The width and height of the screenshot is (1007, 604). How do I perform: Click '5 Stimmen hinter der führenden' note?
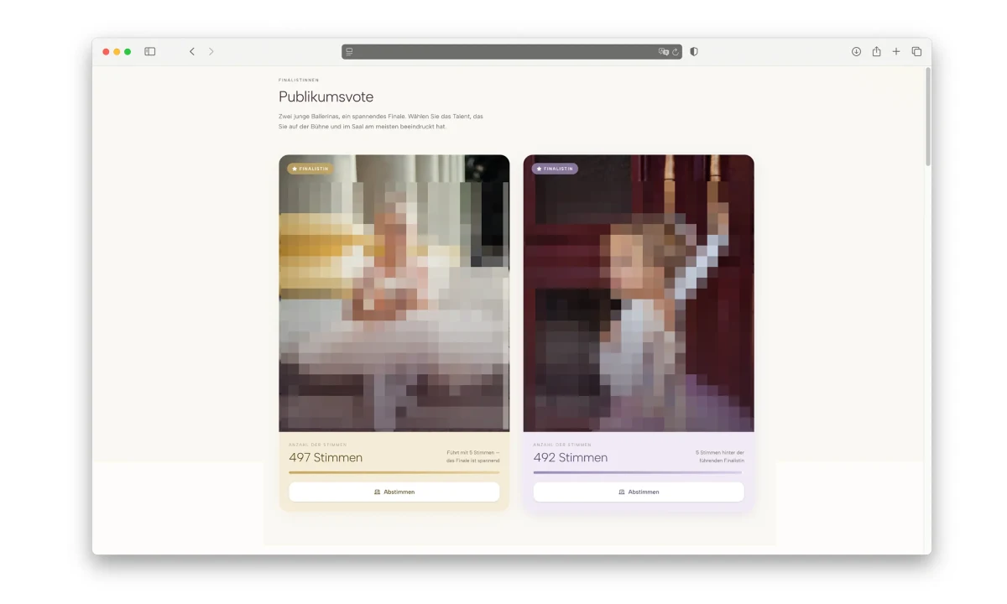click(x=719, y=456)
